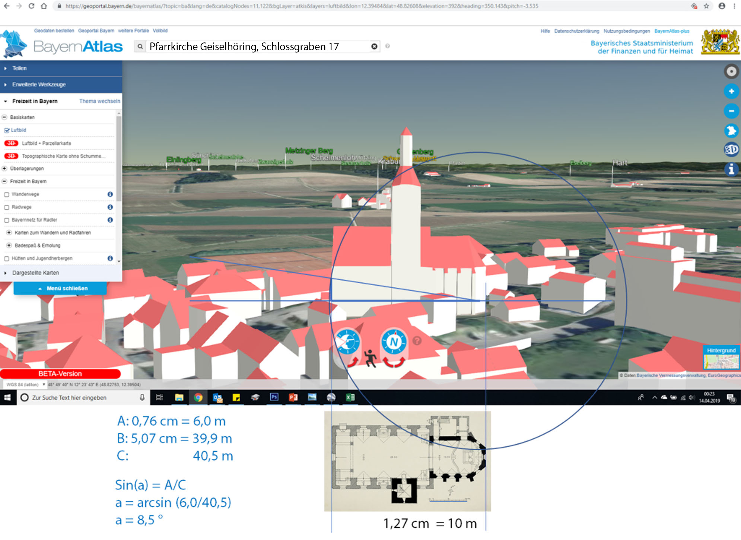
Task: Click the blue info button on map
Action: [731, 169]
